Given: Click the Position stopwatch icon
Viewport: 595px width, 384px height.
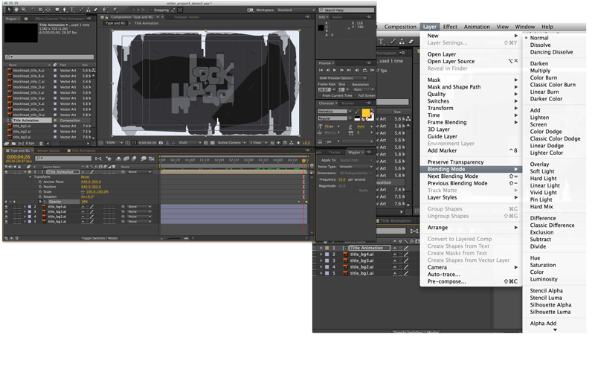Looking at the screenshot, I should coord(40,187).
